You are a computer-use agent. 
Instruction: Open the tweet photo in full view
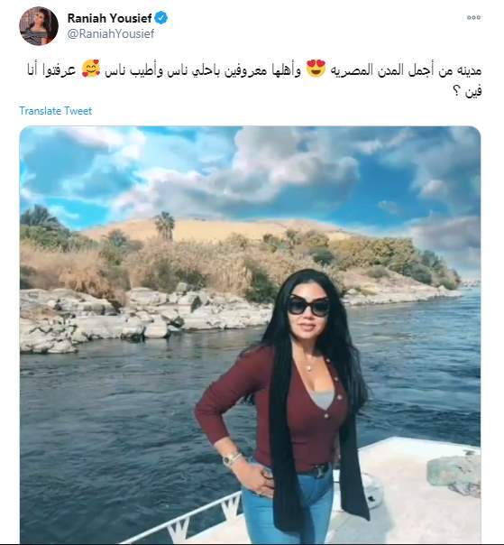click(250, 335)
